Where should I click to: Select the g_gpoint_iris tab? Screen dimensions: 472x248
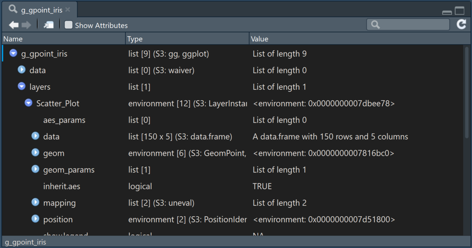[39, 10]
